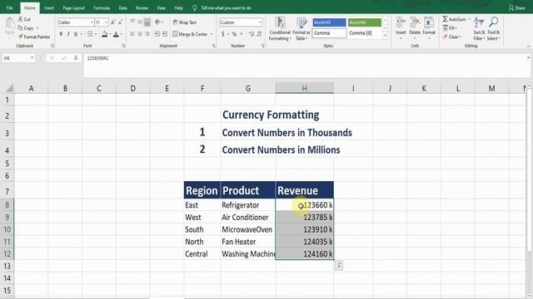Click the Auto Fill Options icon below the table
This screenshot has height=299, width=533.
[x=339, y=266]
